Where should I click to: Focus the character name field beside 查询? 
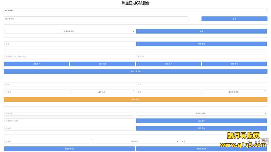coord(96,19)
